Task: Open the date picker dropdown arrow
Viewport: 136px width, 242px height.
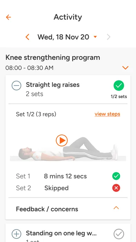Action: (x=95, y=37)
